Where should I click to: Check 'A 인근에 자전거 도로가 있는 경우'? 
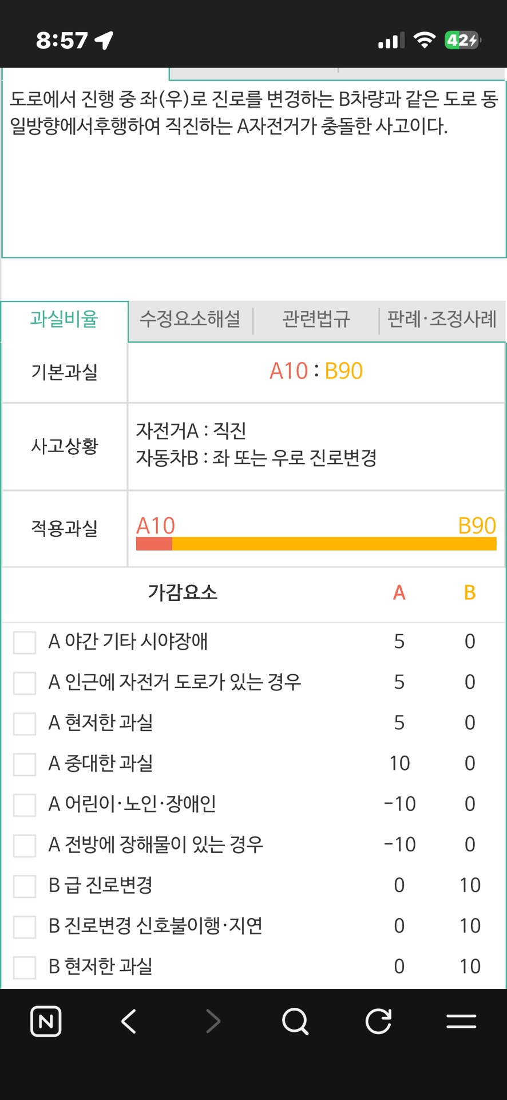pyautogui.click(x=25, y=683)
